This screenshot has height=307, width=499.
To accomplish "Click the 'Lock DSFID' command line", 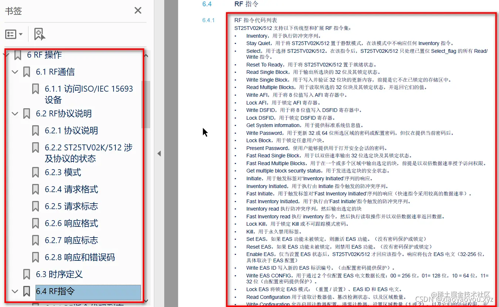I will (x=291, y=118).
